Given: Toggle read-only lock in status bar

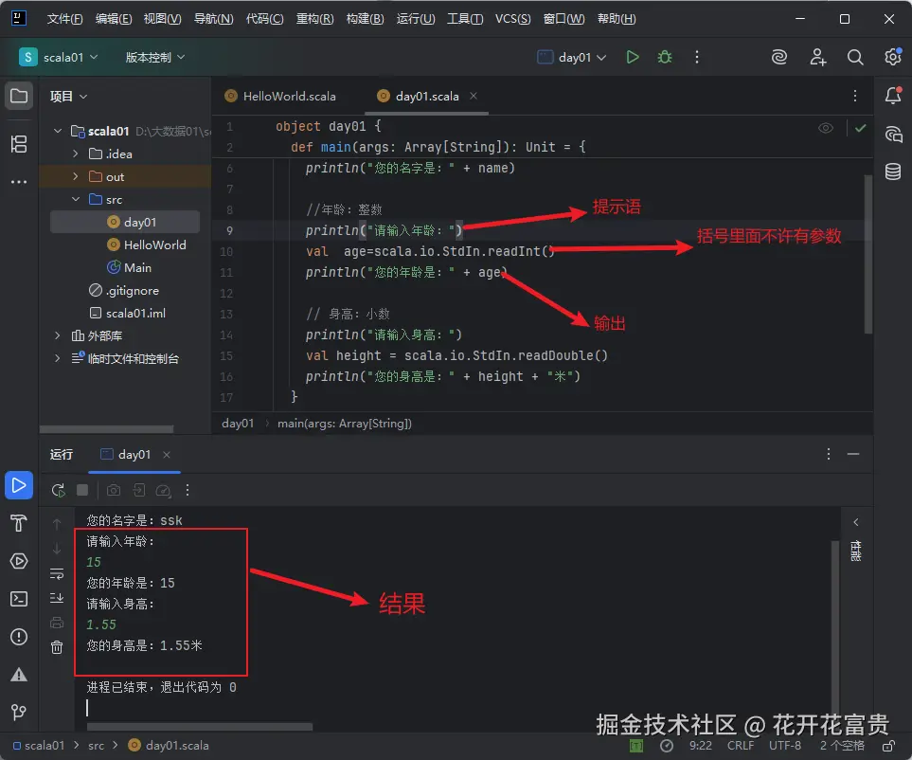Looking at the screenshot, I should point(888,746).
